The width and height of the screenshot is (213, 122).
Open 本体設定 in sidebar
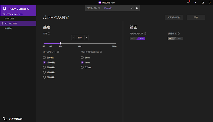tap(18, 28)
